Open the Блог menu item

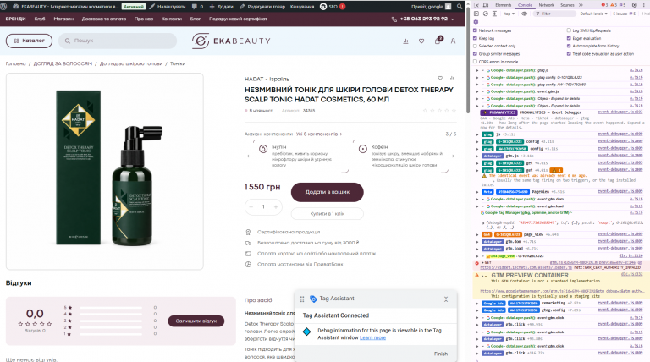click(x=196, y=19)
